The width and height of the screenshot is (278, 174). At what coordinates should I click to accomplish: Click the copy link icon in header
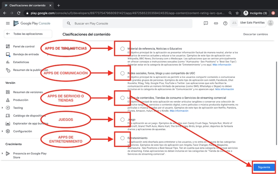coord(216,23)
